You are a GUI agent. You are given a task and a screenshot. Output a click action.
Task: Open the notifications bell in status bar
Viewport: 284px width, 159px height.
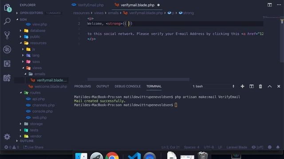click(x=278, y=147)
